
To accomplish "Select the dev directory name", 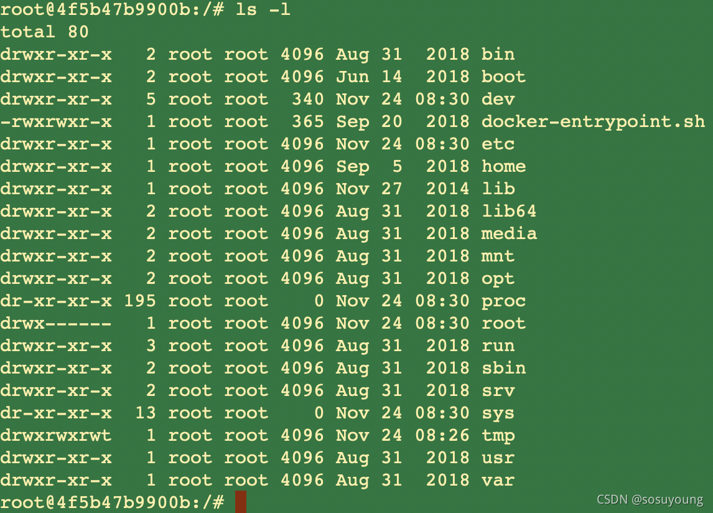I will coord(498,99).
